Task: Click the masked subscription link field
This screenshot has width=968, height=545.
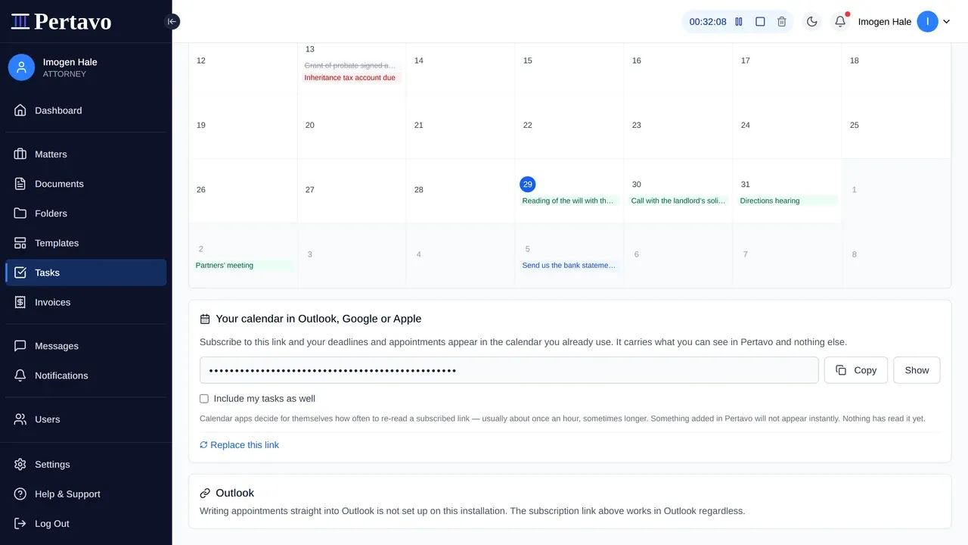Action: (x=509, y=370)
